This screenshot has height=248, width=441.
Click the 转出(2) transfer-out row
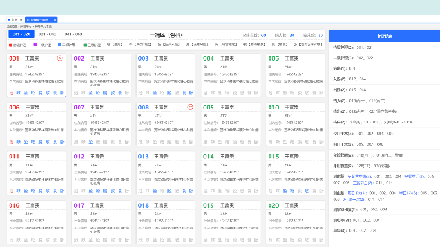tap(385, 112)
